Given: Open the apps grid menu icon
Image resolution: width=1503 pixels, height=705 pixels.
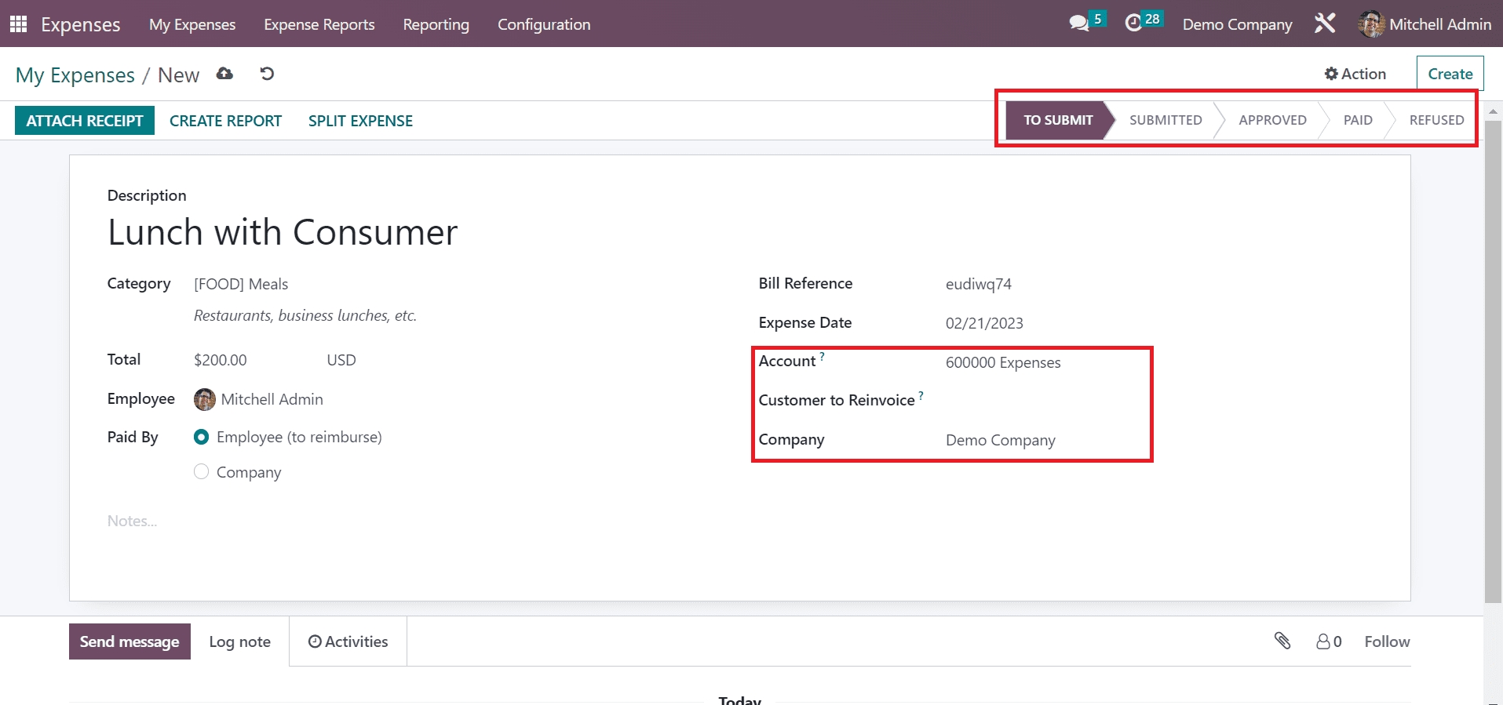Looking at the screenshot, I should pos(18,24).
